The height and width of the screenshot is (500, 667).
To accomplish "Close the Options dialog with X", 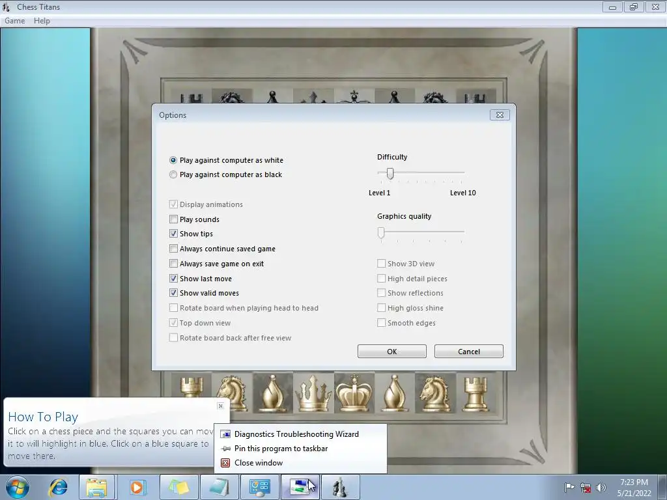I will point(500,115).
